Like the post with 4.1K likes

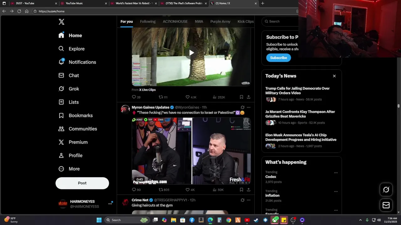[191, 97]
